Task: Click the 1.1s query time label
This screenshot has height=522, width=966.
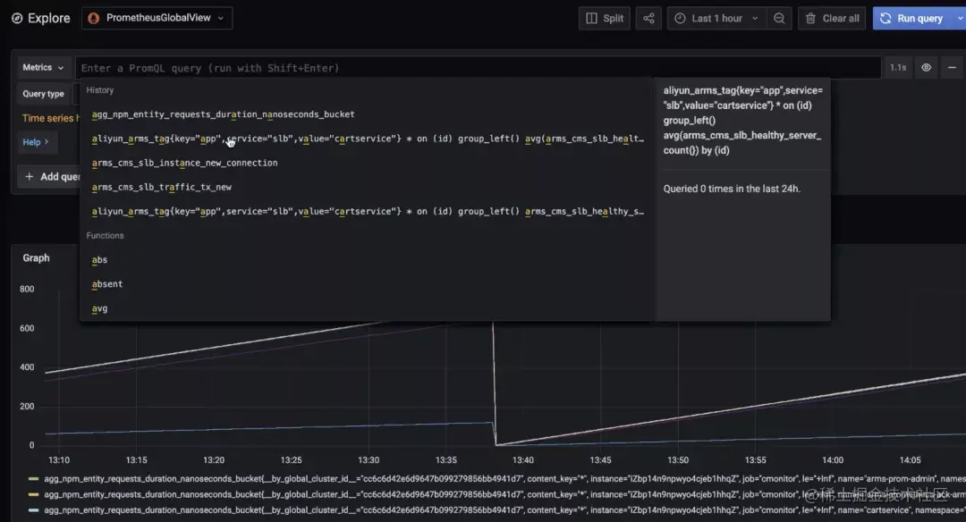Action: click(898, 68)
